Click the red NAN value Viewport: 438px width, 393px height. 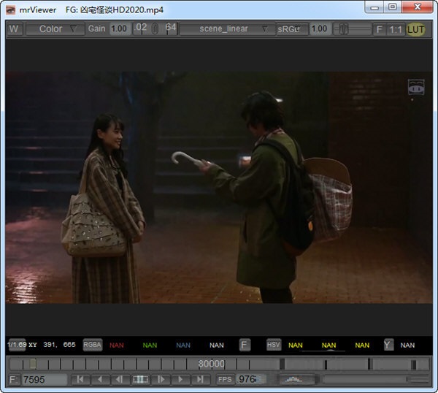pos(117,346)
